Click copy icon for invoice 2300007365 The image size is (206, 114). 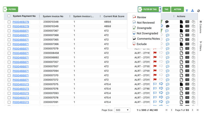click(x=193, y=39)
